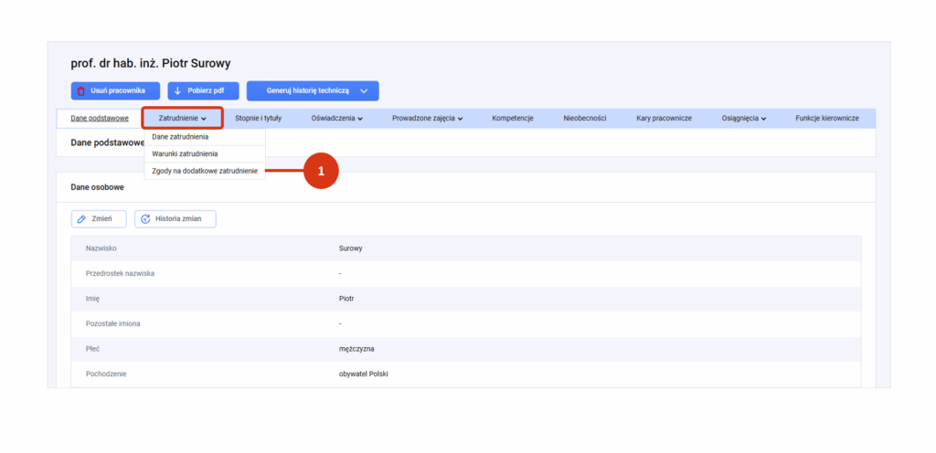936x453 pixels.
Task: Go to the Nieobecności tab
Action: (585, 118)
